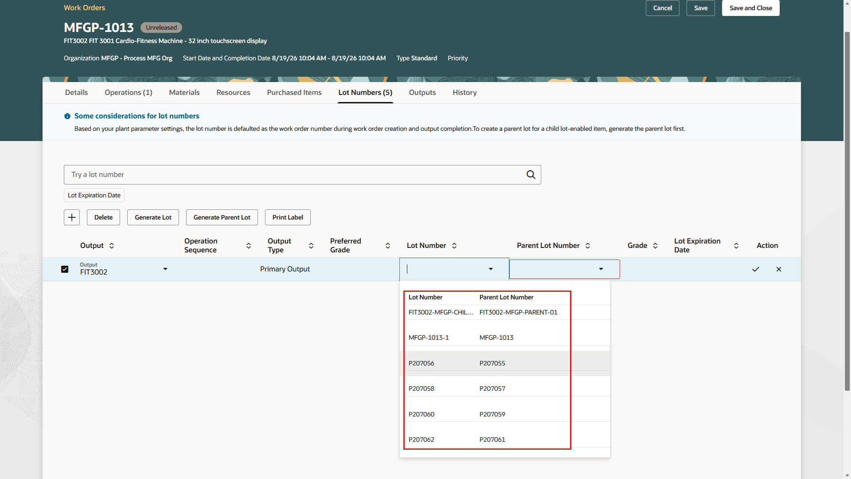Go to the Outputs tab
This screenshot has width=851, height=479.
[422, 92]
